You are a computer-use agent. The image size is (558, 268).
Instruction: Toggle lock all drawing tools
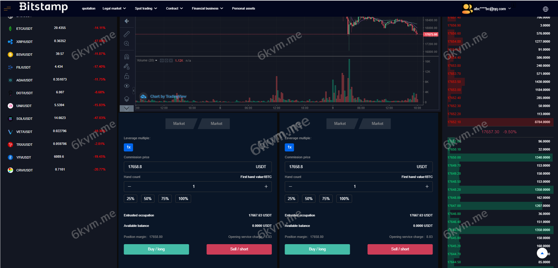(x=127, y=76)
